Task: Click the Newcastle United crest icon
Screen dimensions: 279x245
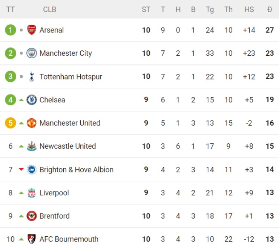Action: click(32, 146)
